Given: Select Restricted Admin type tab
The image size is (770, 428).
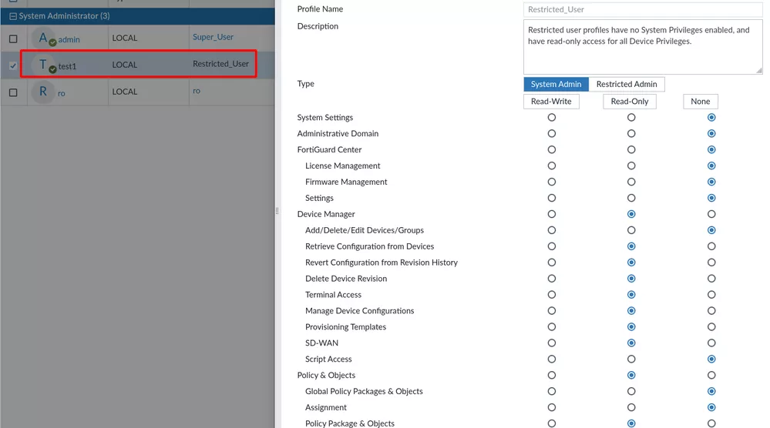Looking at the screenshot, I should click(627, 85).
